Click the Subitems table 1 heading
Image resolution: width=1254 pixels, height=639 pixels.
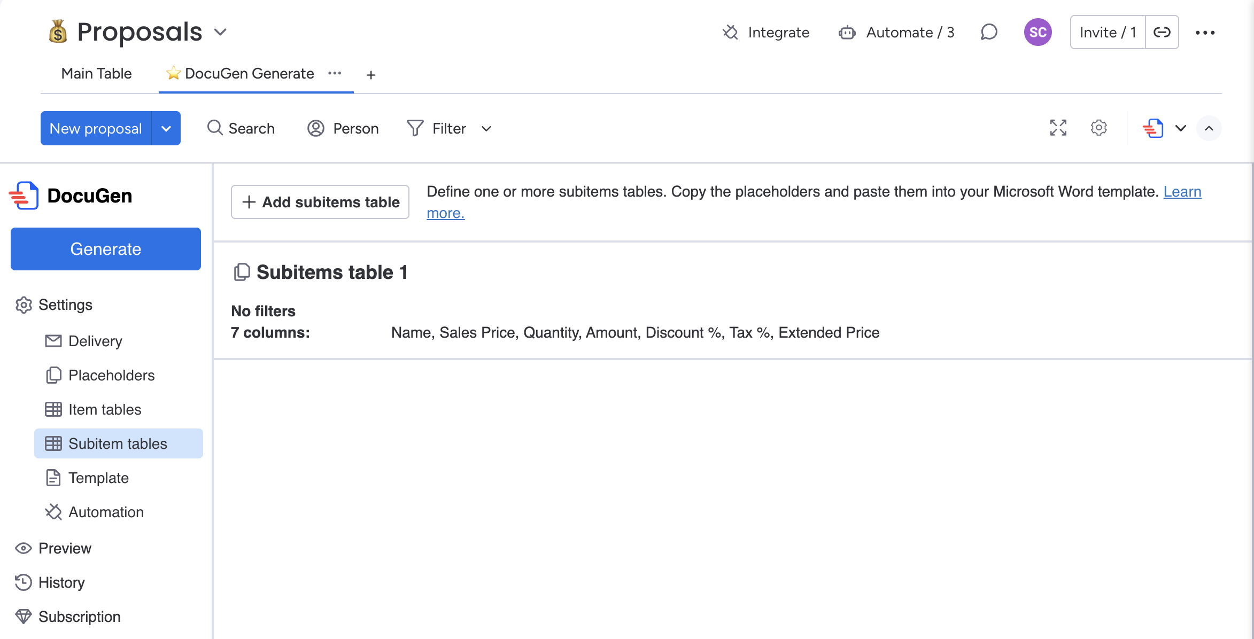[x=332, y=272]
